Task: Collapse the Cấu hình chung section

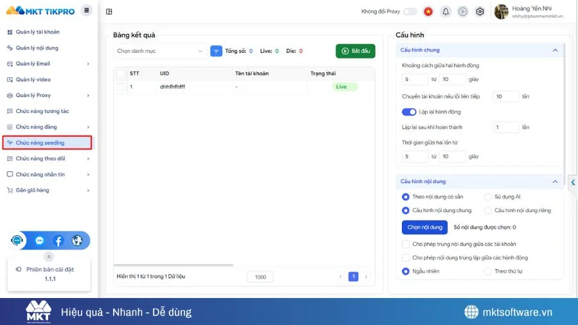Action: (555, 50)
